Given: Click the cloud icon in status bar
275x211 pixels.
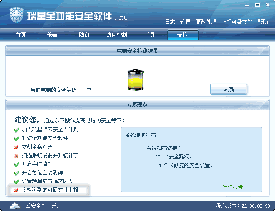Looking at the screenshot, I should click(x=15, y=205).
